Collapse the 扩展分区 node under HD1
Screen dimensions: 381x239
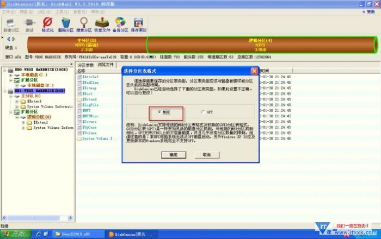click(11, 112)
